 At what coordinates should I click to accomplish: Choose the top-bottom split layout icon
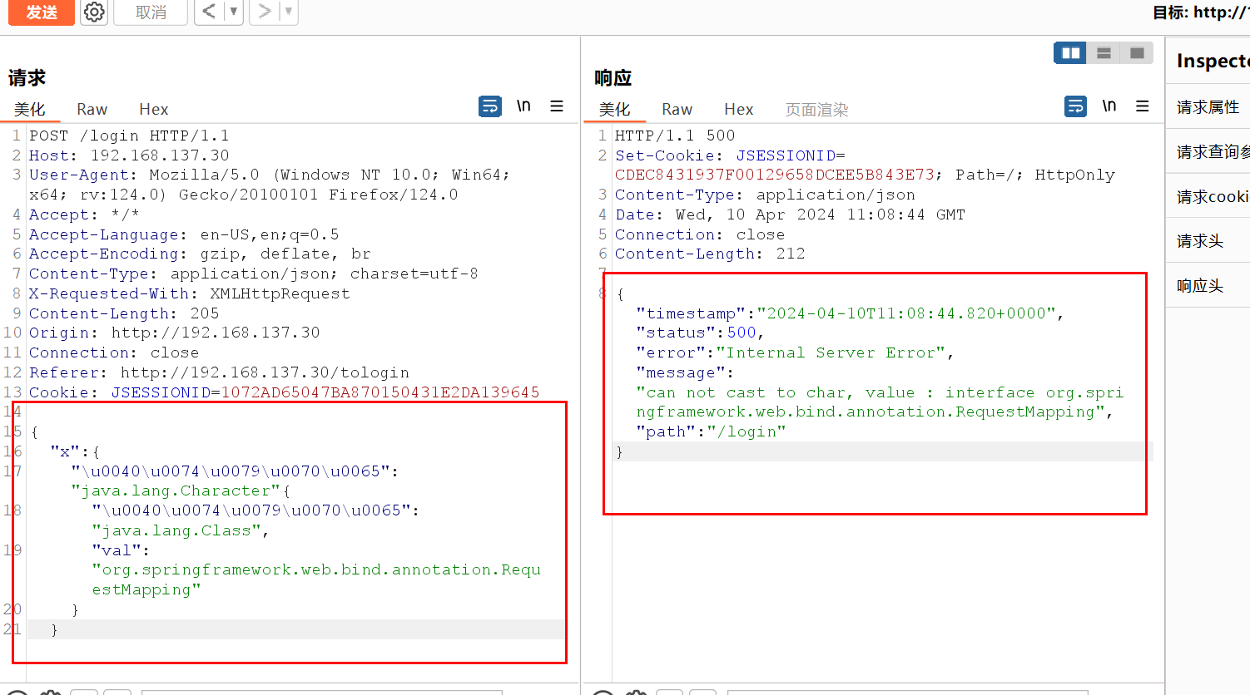point(1104,53)
